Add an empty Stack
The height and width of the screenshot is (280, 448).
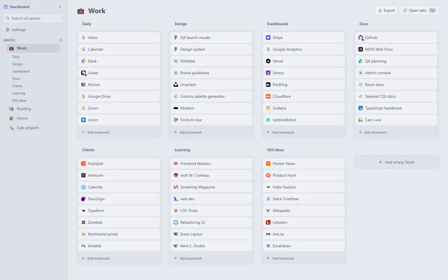(396, 162)
